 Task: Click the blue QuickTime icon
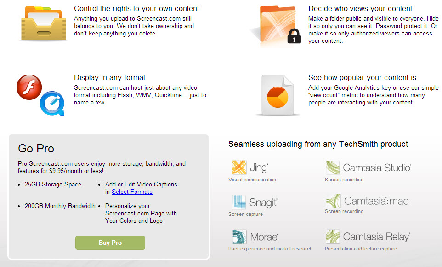coord(52,103)
